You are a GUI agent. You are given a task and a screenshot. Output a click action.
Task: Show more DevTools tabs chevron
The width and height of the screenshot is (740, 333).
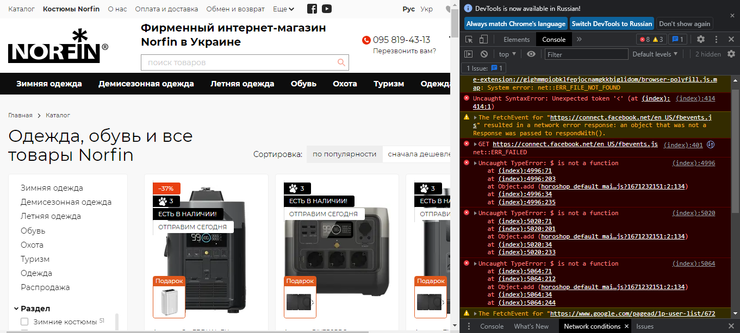click(x=579, y=39)
